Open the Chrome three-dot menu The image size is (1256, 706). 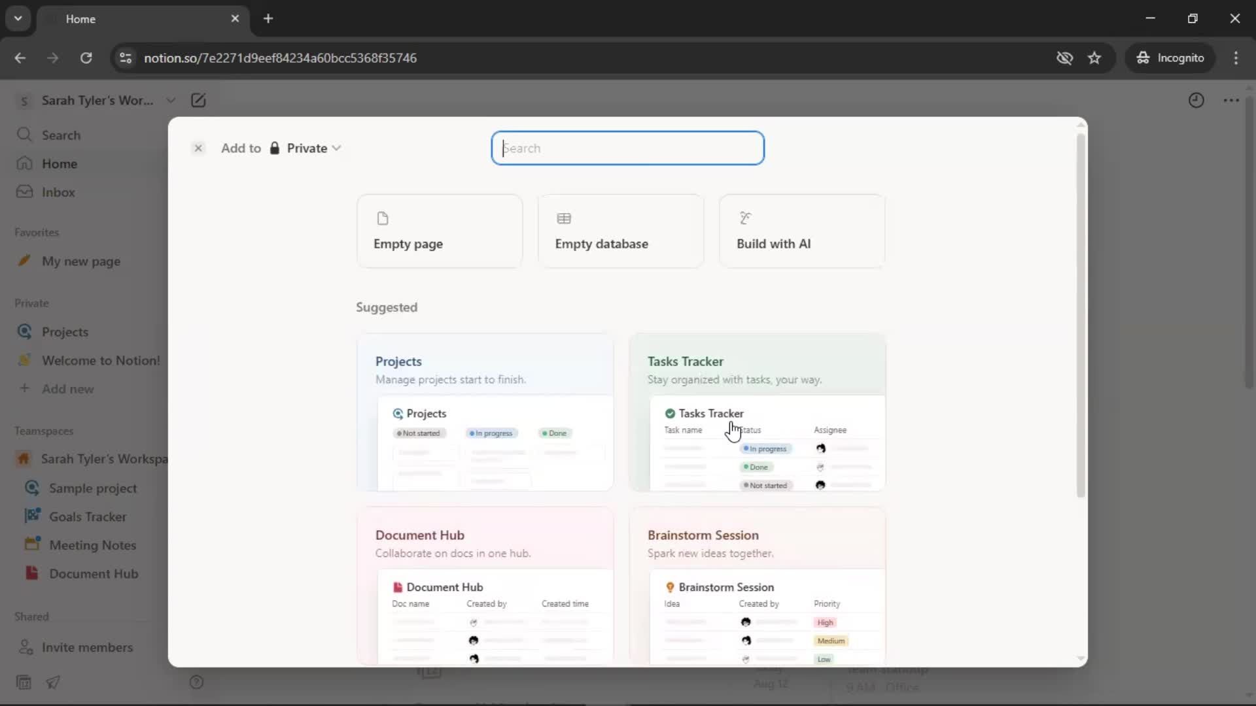pyautogui.click(x=1236, y=58)
